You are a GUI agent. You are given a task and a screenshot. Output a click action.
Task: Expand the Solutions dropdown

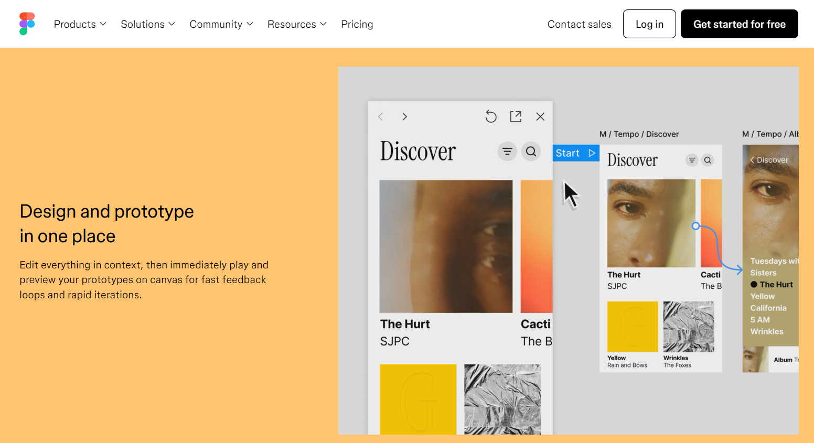pyautogui.click(x=147, y=24)
